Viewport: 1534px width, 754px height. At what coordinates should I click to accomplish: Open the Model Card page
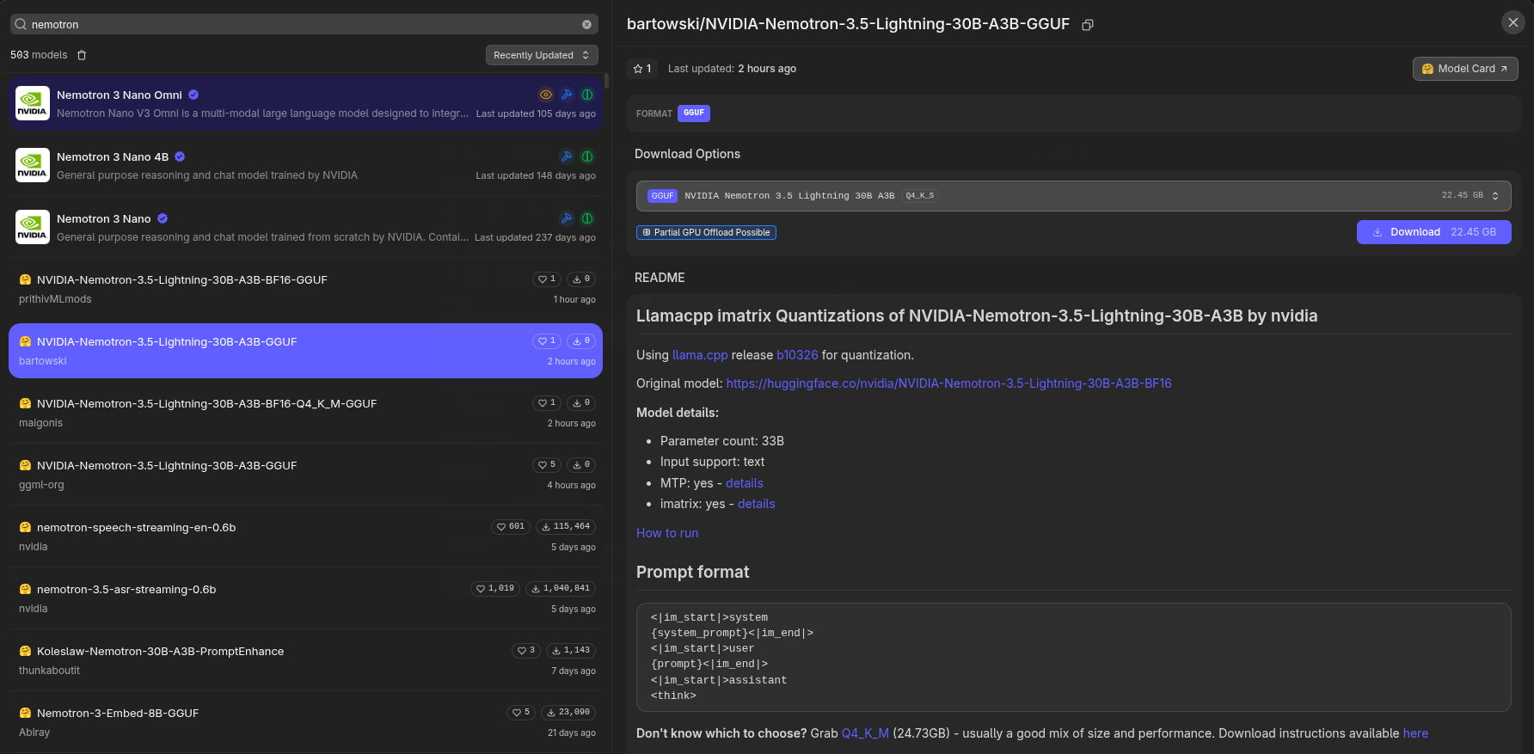click(x=1465, y=69)
